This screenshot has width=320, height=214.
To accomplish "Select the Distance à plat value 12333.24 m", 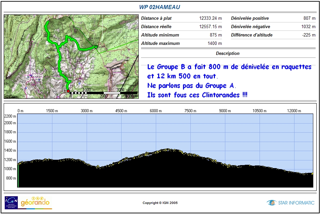I will coord(211,18).
